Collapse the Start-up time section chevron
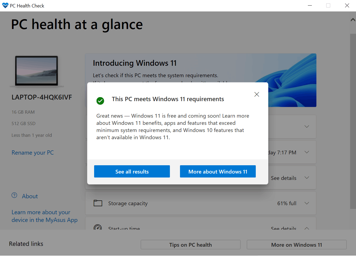356x256 pixels. click(307, 228)
